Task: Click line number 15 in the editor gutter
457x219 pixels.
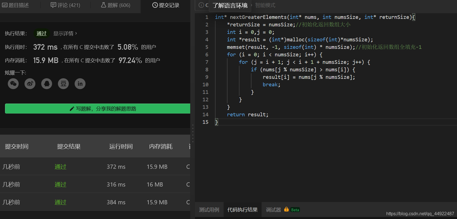Action: click(x=206, y=122)
